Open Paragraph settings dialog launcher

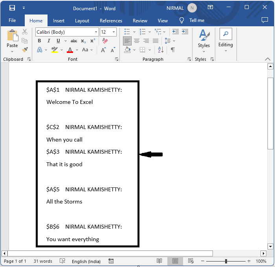pyautogui.click(x=189, y=59)
